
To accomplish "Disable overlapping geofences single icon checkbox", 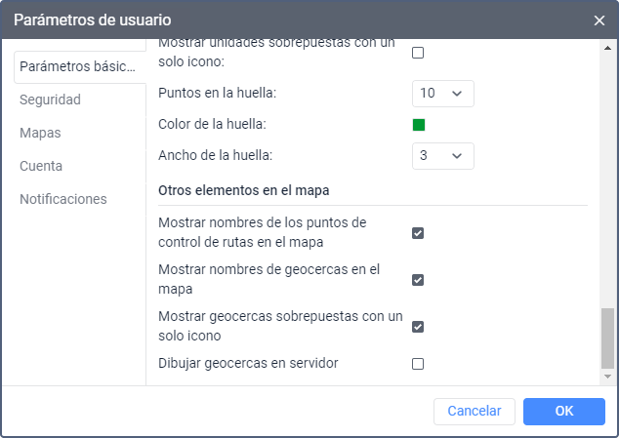I will click(418, 327).
